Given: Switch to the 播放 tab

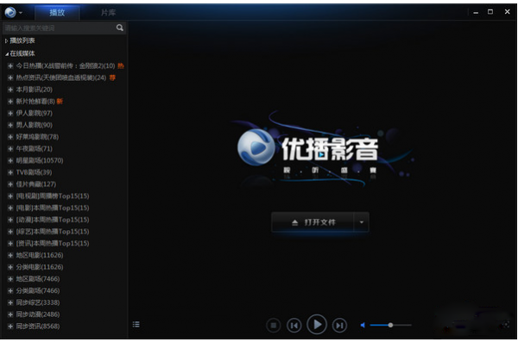Looking at the screenshot, I should [x=57, y=13].
